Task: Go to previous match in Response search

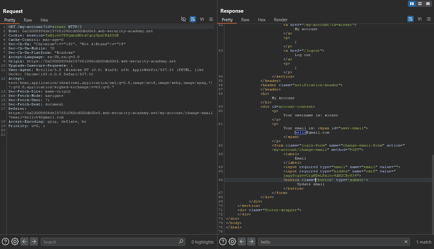Action: 242,242
